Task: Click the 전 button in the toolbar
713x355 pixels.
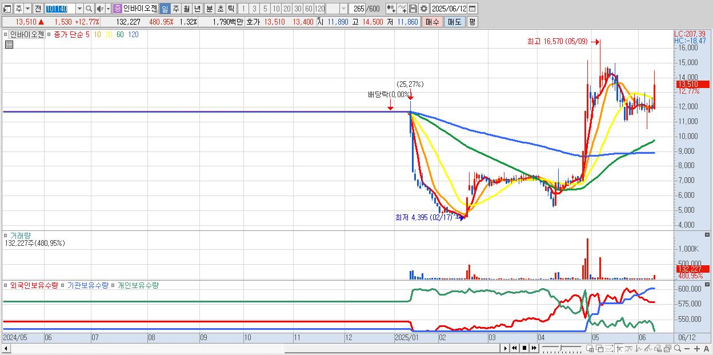Action: pyautogui.click(x=38, y=9)
